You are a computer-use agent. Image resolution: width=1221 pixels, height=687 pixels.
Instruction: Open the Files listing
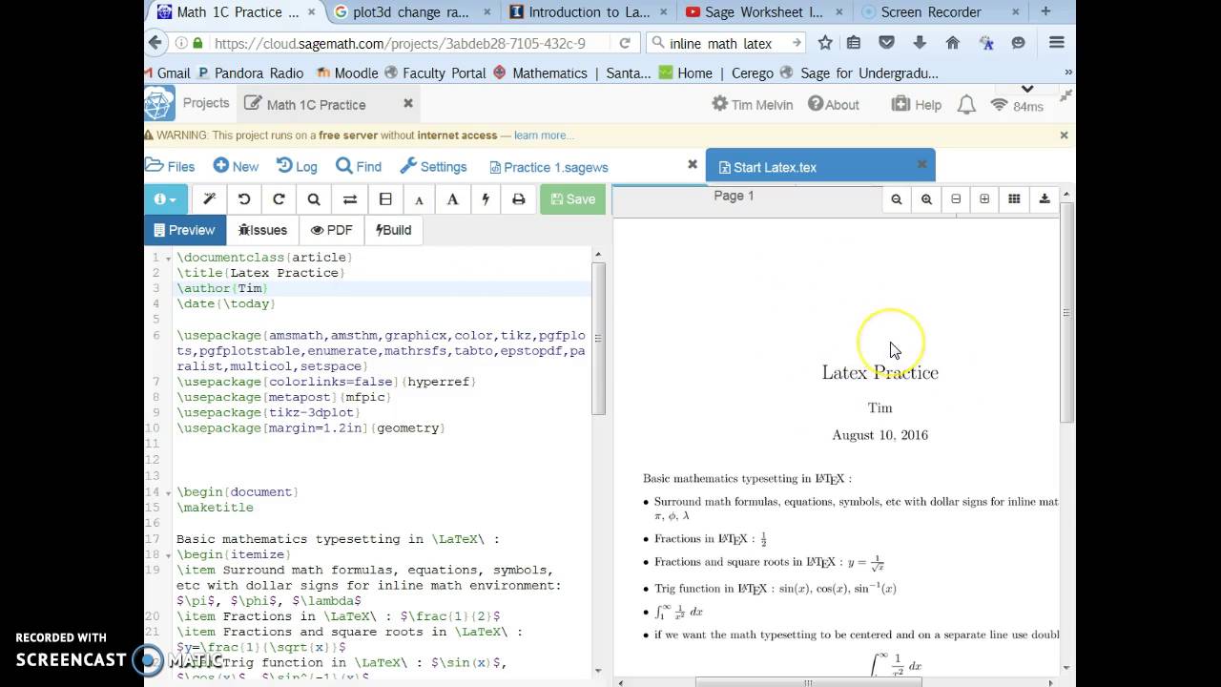pyautogui.click(x=170, y=166)
